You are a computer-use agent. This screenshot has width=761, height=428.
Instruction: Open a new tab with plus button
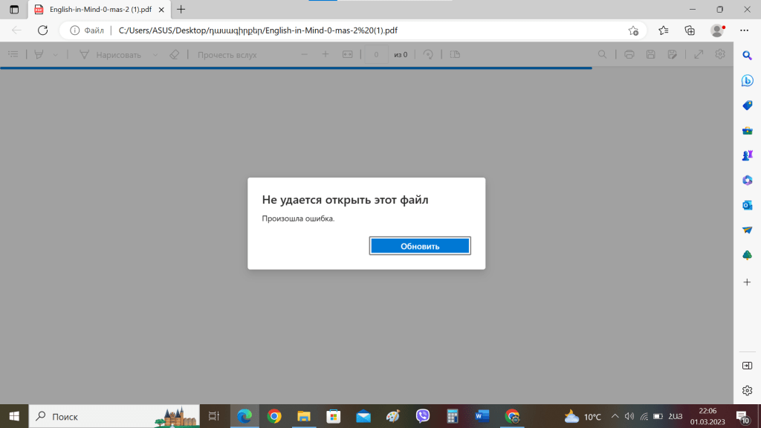[x=181, y=10]
